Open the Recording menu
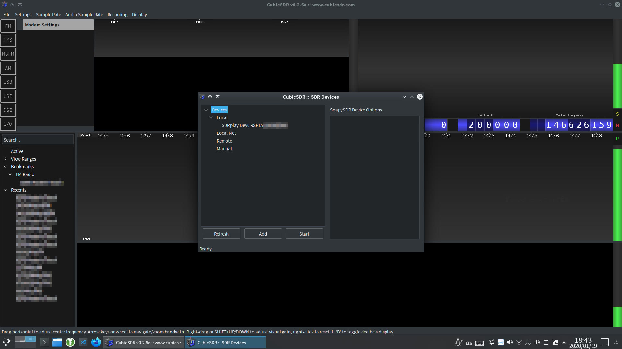 118,15
